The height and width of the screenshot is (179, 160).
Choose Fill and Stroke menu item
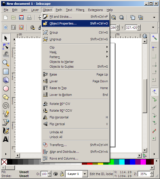tap(75, 17)
